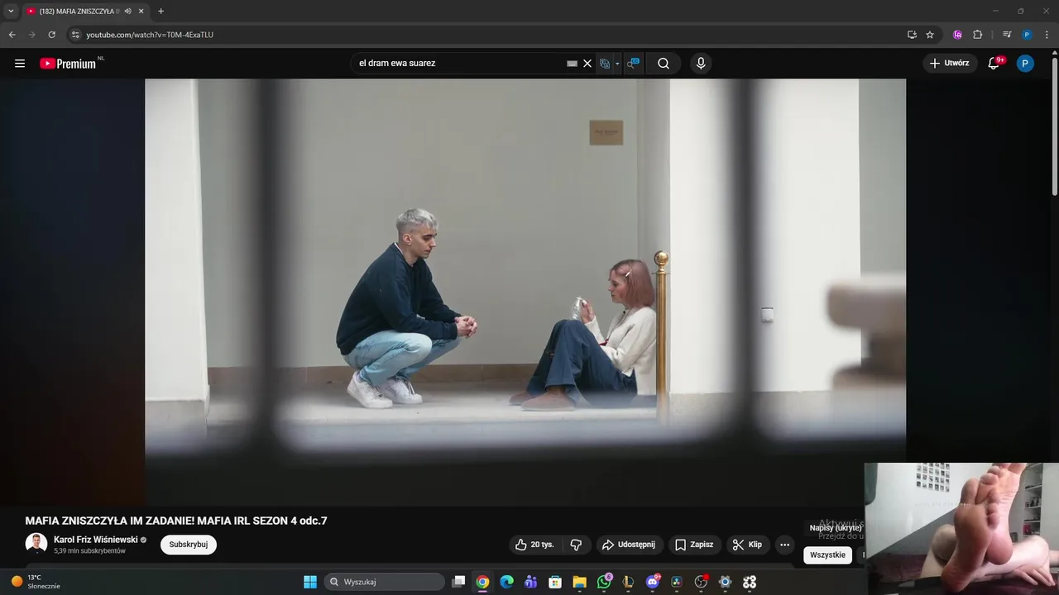Open Settings gear from the taskbar
This screenshot has height=595, width=1059.
(x=726, y=582)
